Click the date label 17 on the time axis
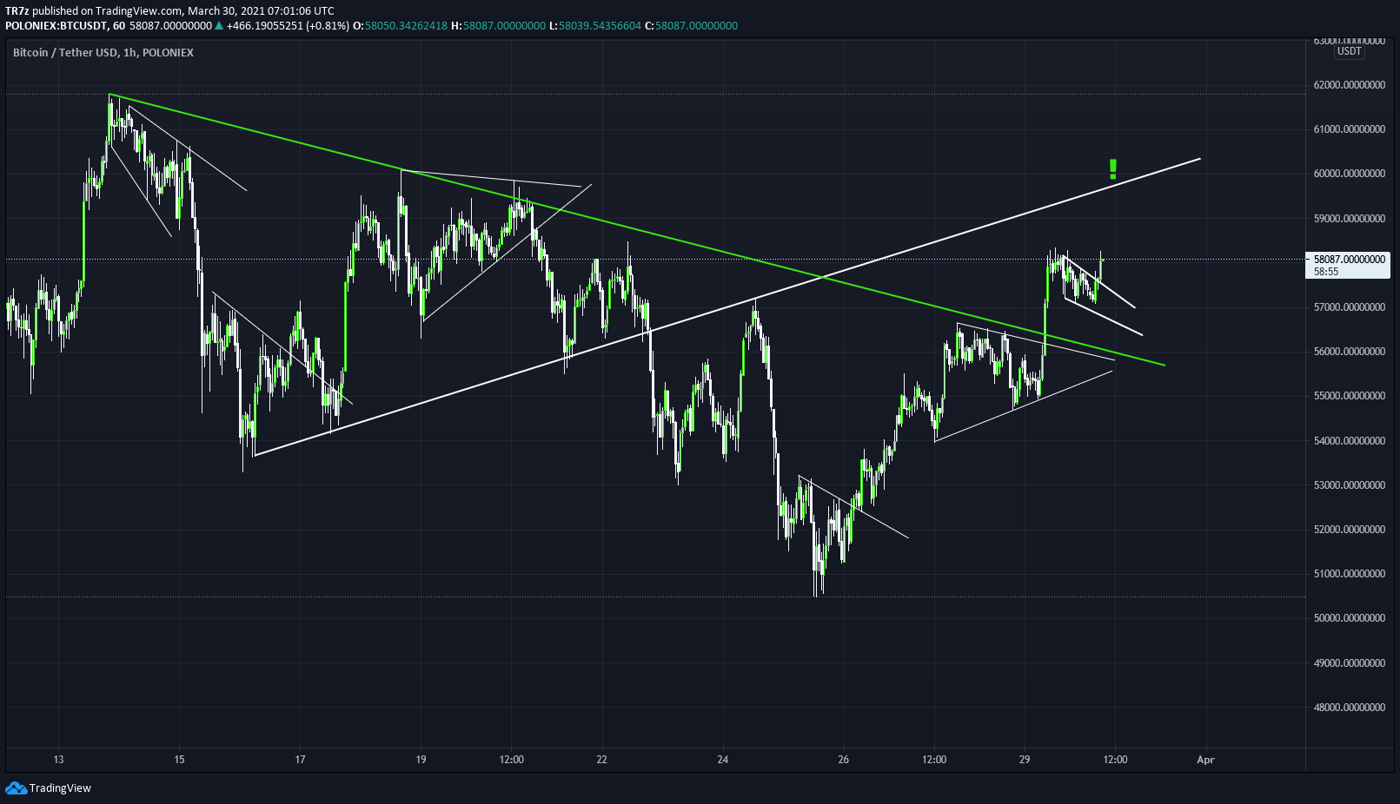 click(300, 760)
